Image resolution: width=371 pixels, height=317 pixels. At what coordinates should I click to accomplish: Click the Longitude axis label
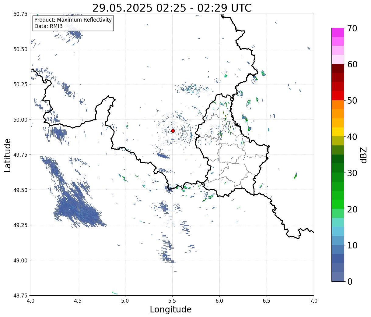171,309
